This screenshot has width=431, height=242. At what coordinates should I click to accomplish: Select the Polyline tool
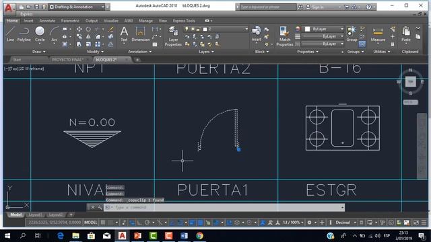[24, 34]
